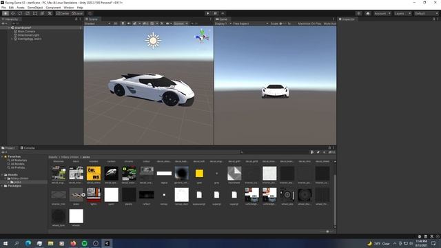Start Play mode with the Play button
The height and width of the screenshot is (248, 441).
(208, 13)
